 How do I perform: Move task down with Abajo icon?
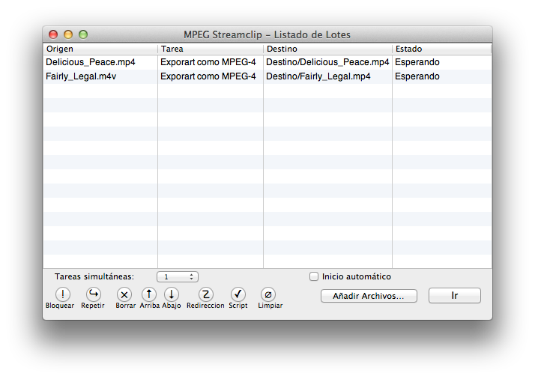pos(172,294)
